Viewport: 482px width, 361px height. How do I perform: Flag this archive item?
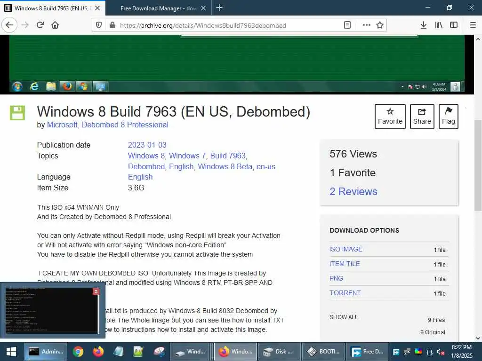pos(449,117)
